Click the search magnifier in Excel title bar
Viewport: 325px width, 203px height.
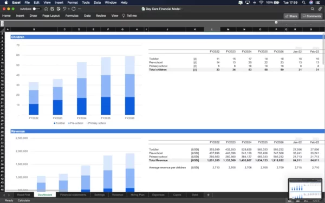click(313, 9)
